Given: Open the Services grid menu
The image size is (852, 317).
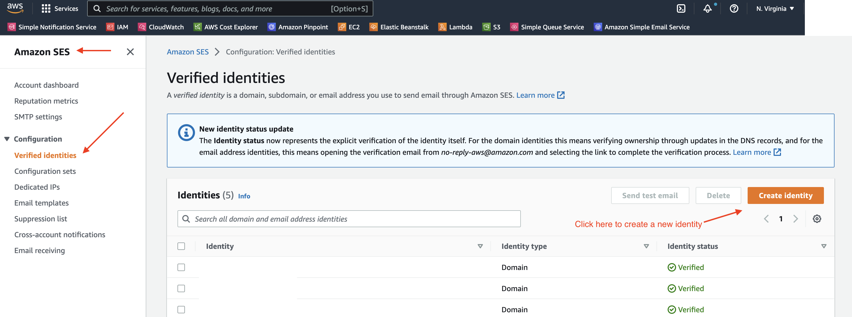Looking at the screenshot, I should click(60, 8).
